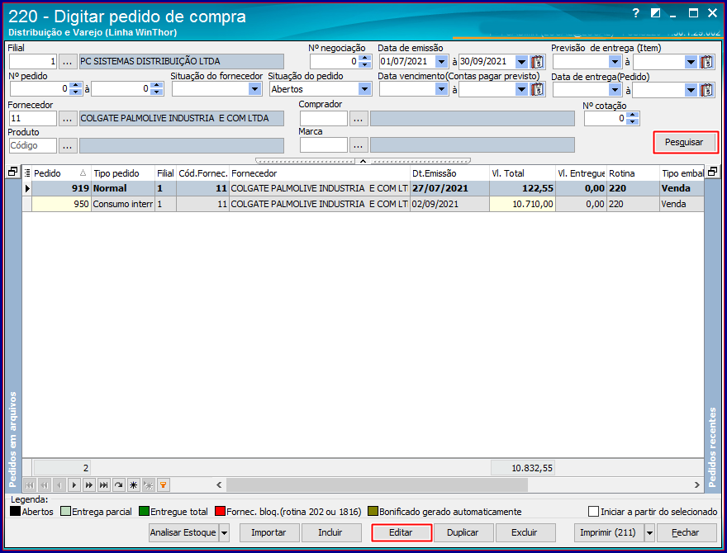Viewport: 727px width, 553px height.
Task: Click the black asterisk bookmark navigator button
Action: click(x=134, y=485)
